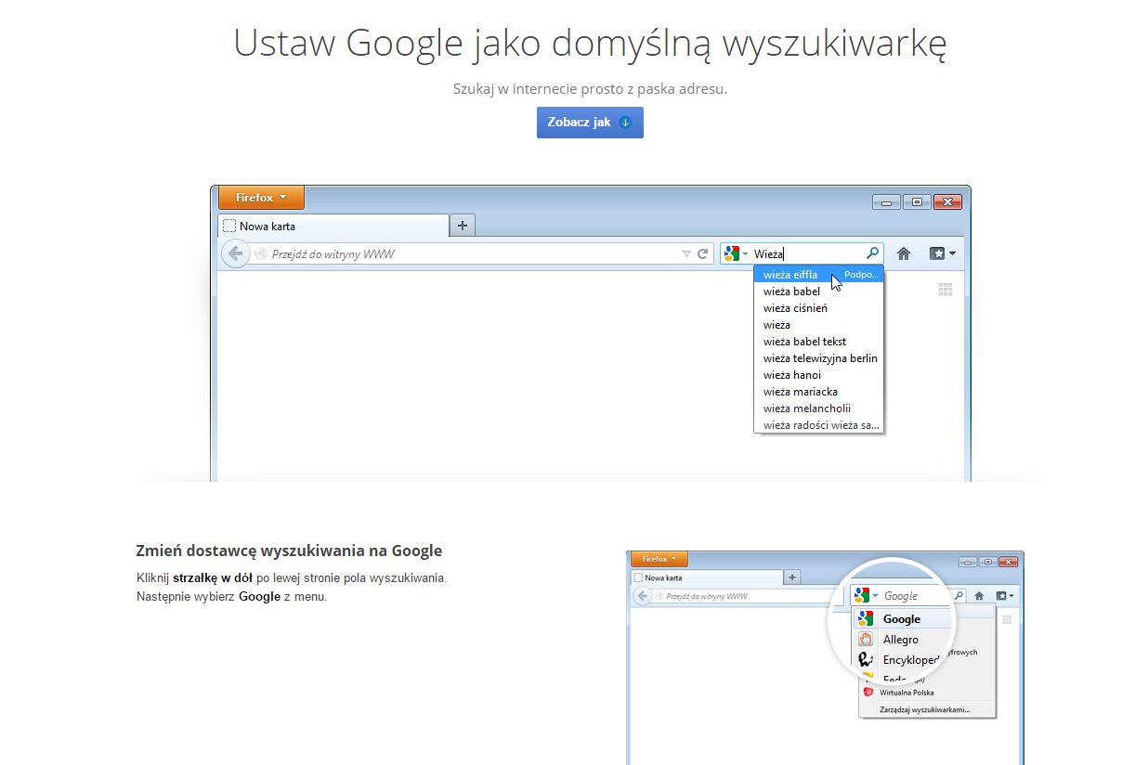
Task: Click magnified Google engine icon in search box
Action: point(863,596)
